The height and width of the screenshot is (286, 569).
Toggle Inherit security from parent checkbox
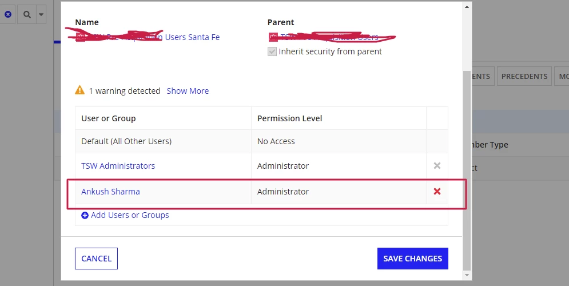(272, 51)
